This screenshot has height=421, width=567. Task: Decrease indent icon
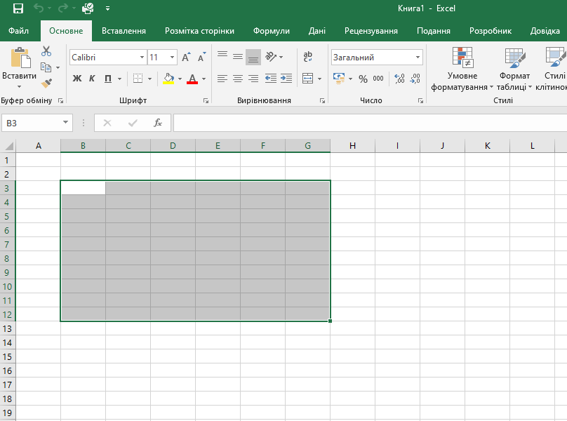click(270, 79)
